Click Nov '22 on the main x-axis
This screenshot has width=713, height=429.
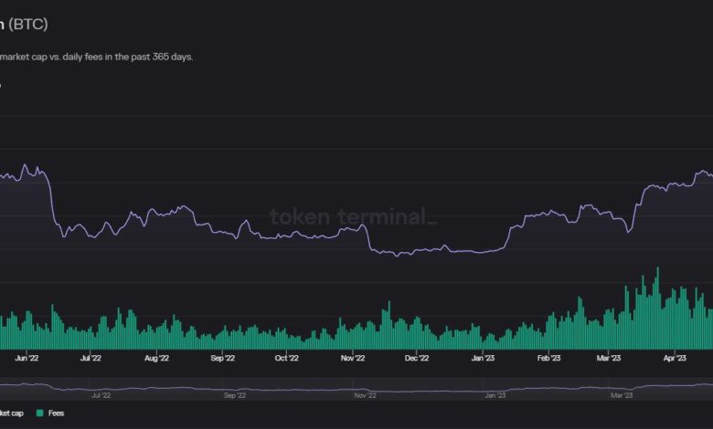pyautogui.click(x=353, y=359)
